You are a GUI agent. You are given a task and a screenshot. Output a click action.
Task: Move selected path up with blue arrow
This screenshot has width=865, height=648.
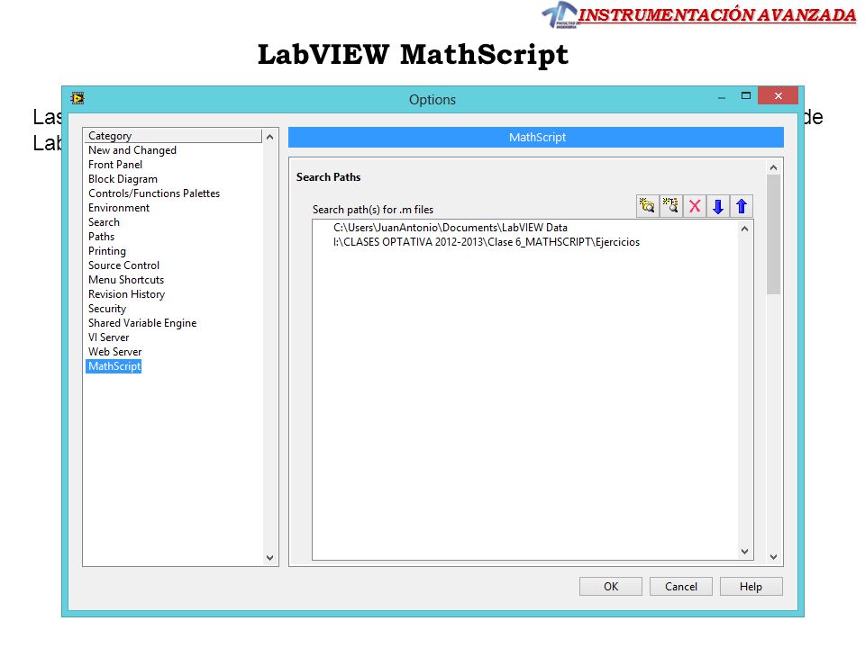(742, 206)
